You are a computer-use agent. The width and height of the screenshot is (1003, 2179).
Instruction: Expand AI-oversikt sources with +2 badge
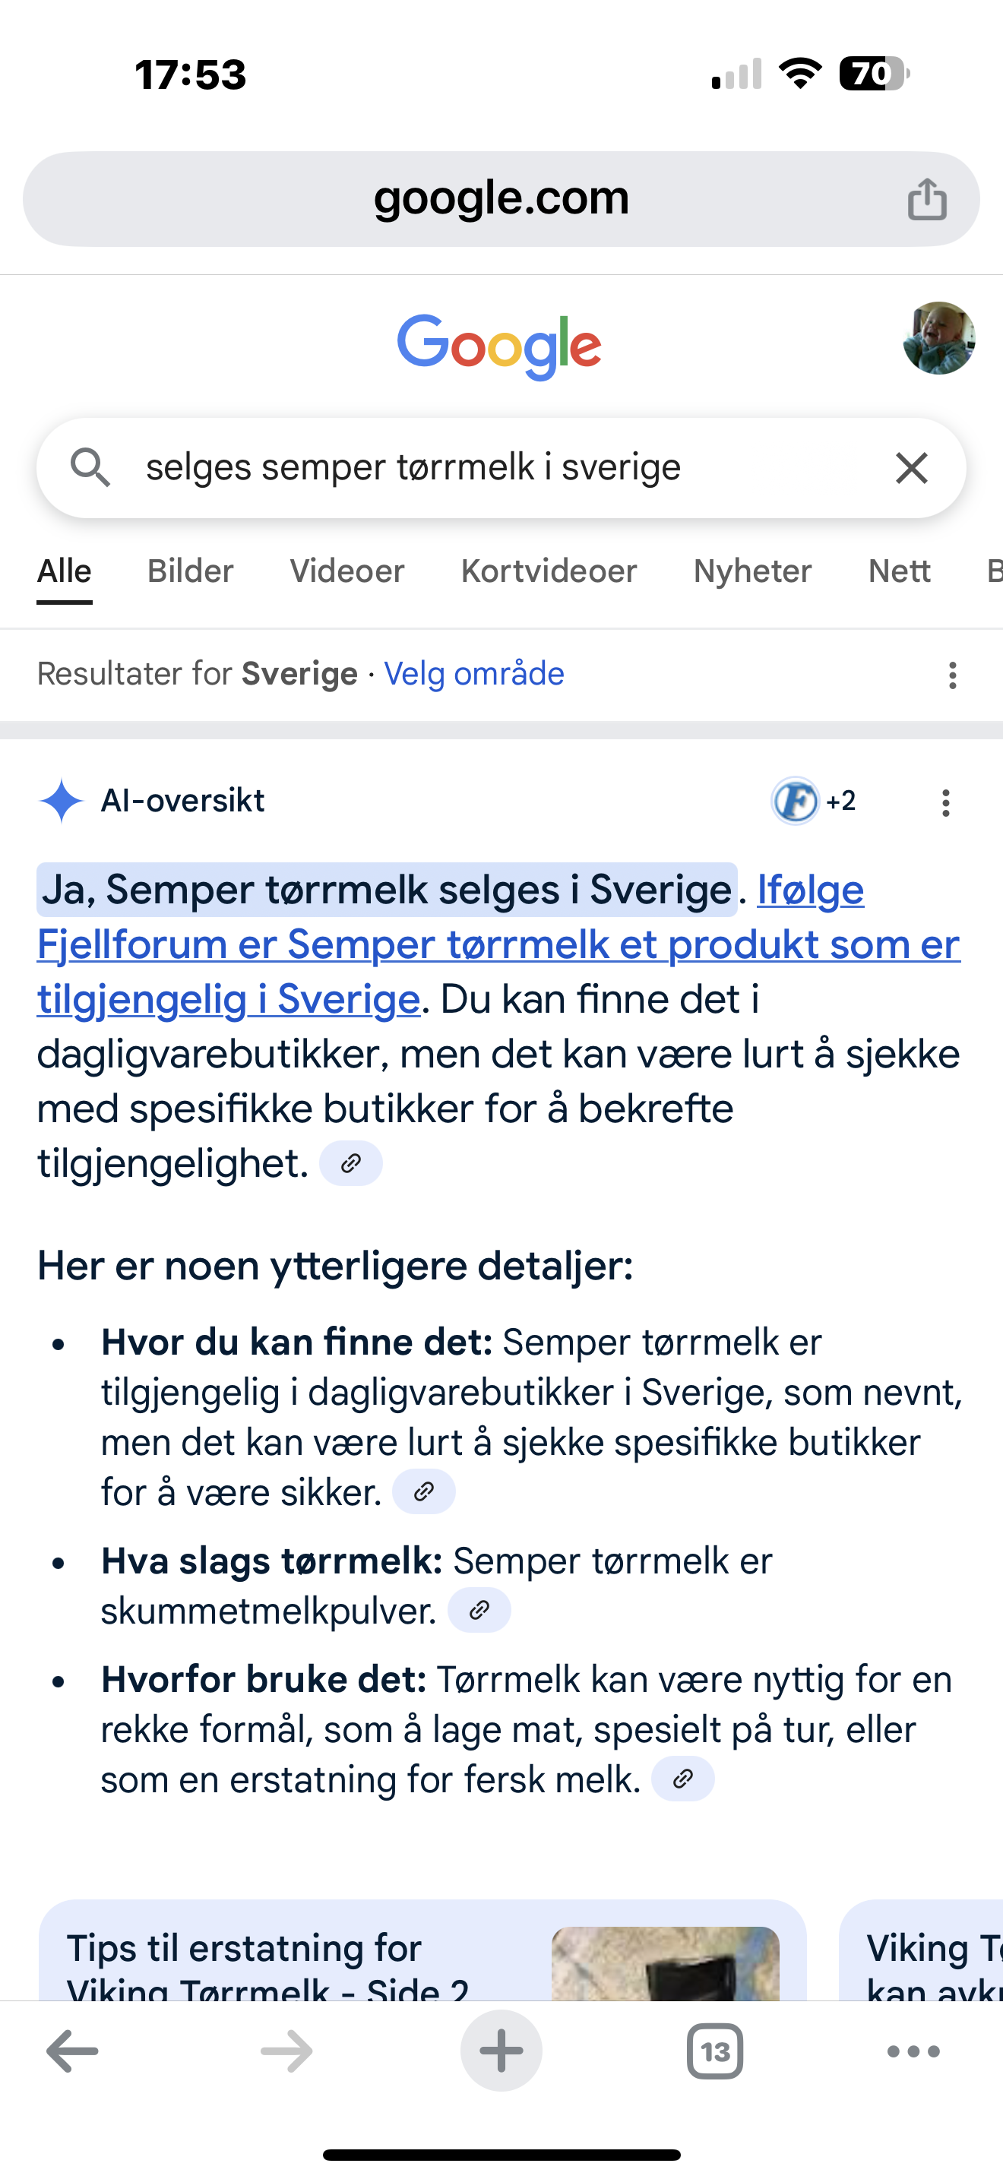click(815, 800)
